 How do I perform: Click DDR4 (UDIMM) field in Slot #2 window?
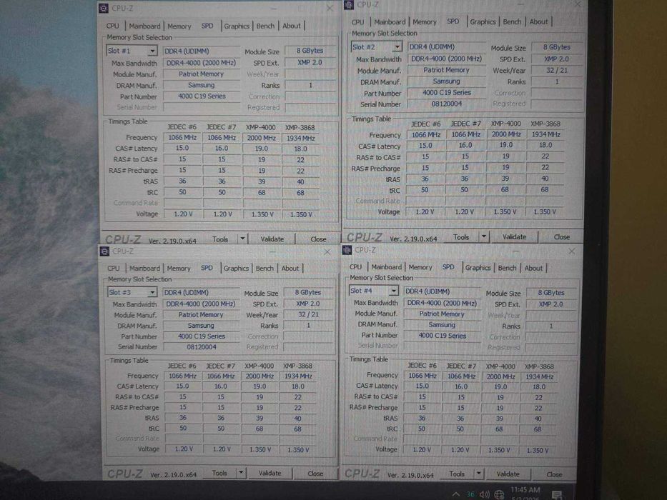coord(446,46)
